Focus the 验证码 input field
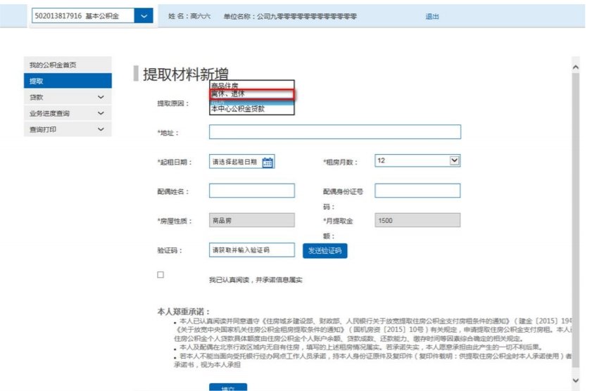592x391 pixels. 252,250
